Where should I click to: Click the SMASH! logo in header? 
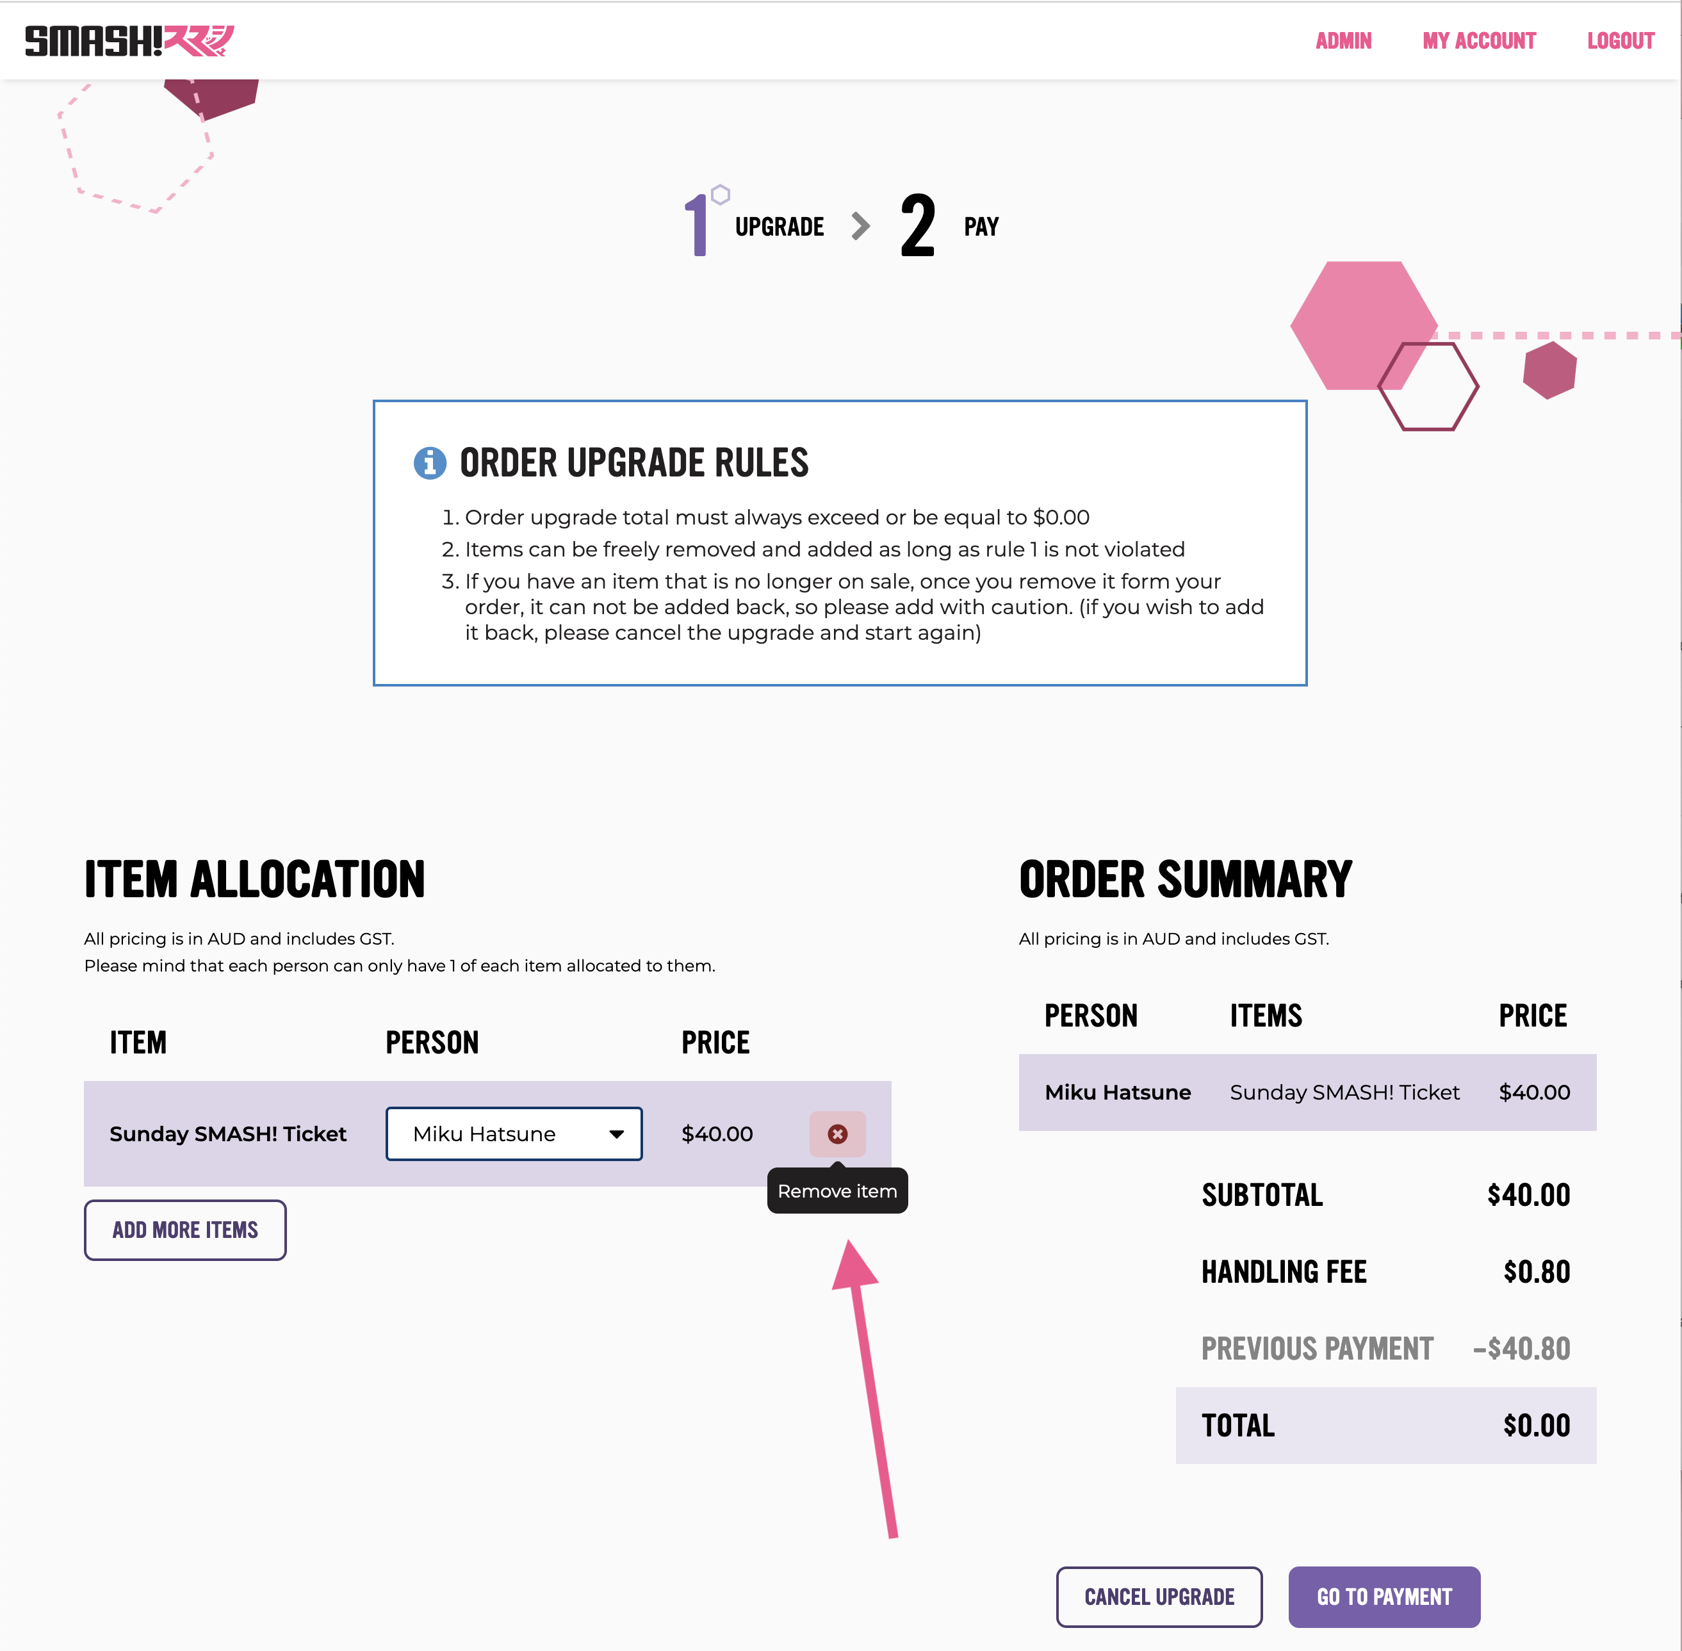point(129,41)
